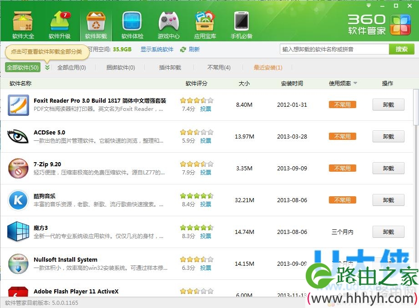Sort by 软件评分 column header
419x308 pixels.
[197, 83]
